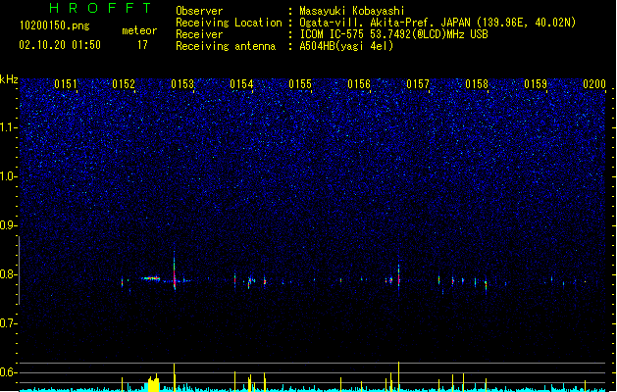
Task: Click the 0154 time marker
Action: coord(241,84)
